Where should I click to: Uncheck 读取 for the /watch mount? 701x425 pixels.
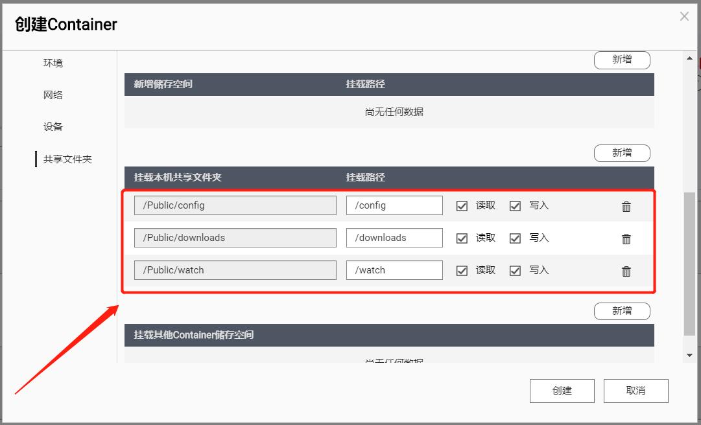[x=462, y=270]
